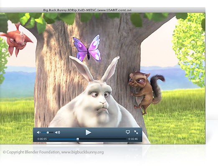Open the www.bigbuckbunny.org copyright link
Screen dimensions: 218x166
pyautogui.click(x=82, y=152)
